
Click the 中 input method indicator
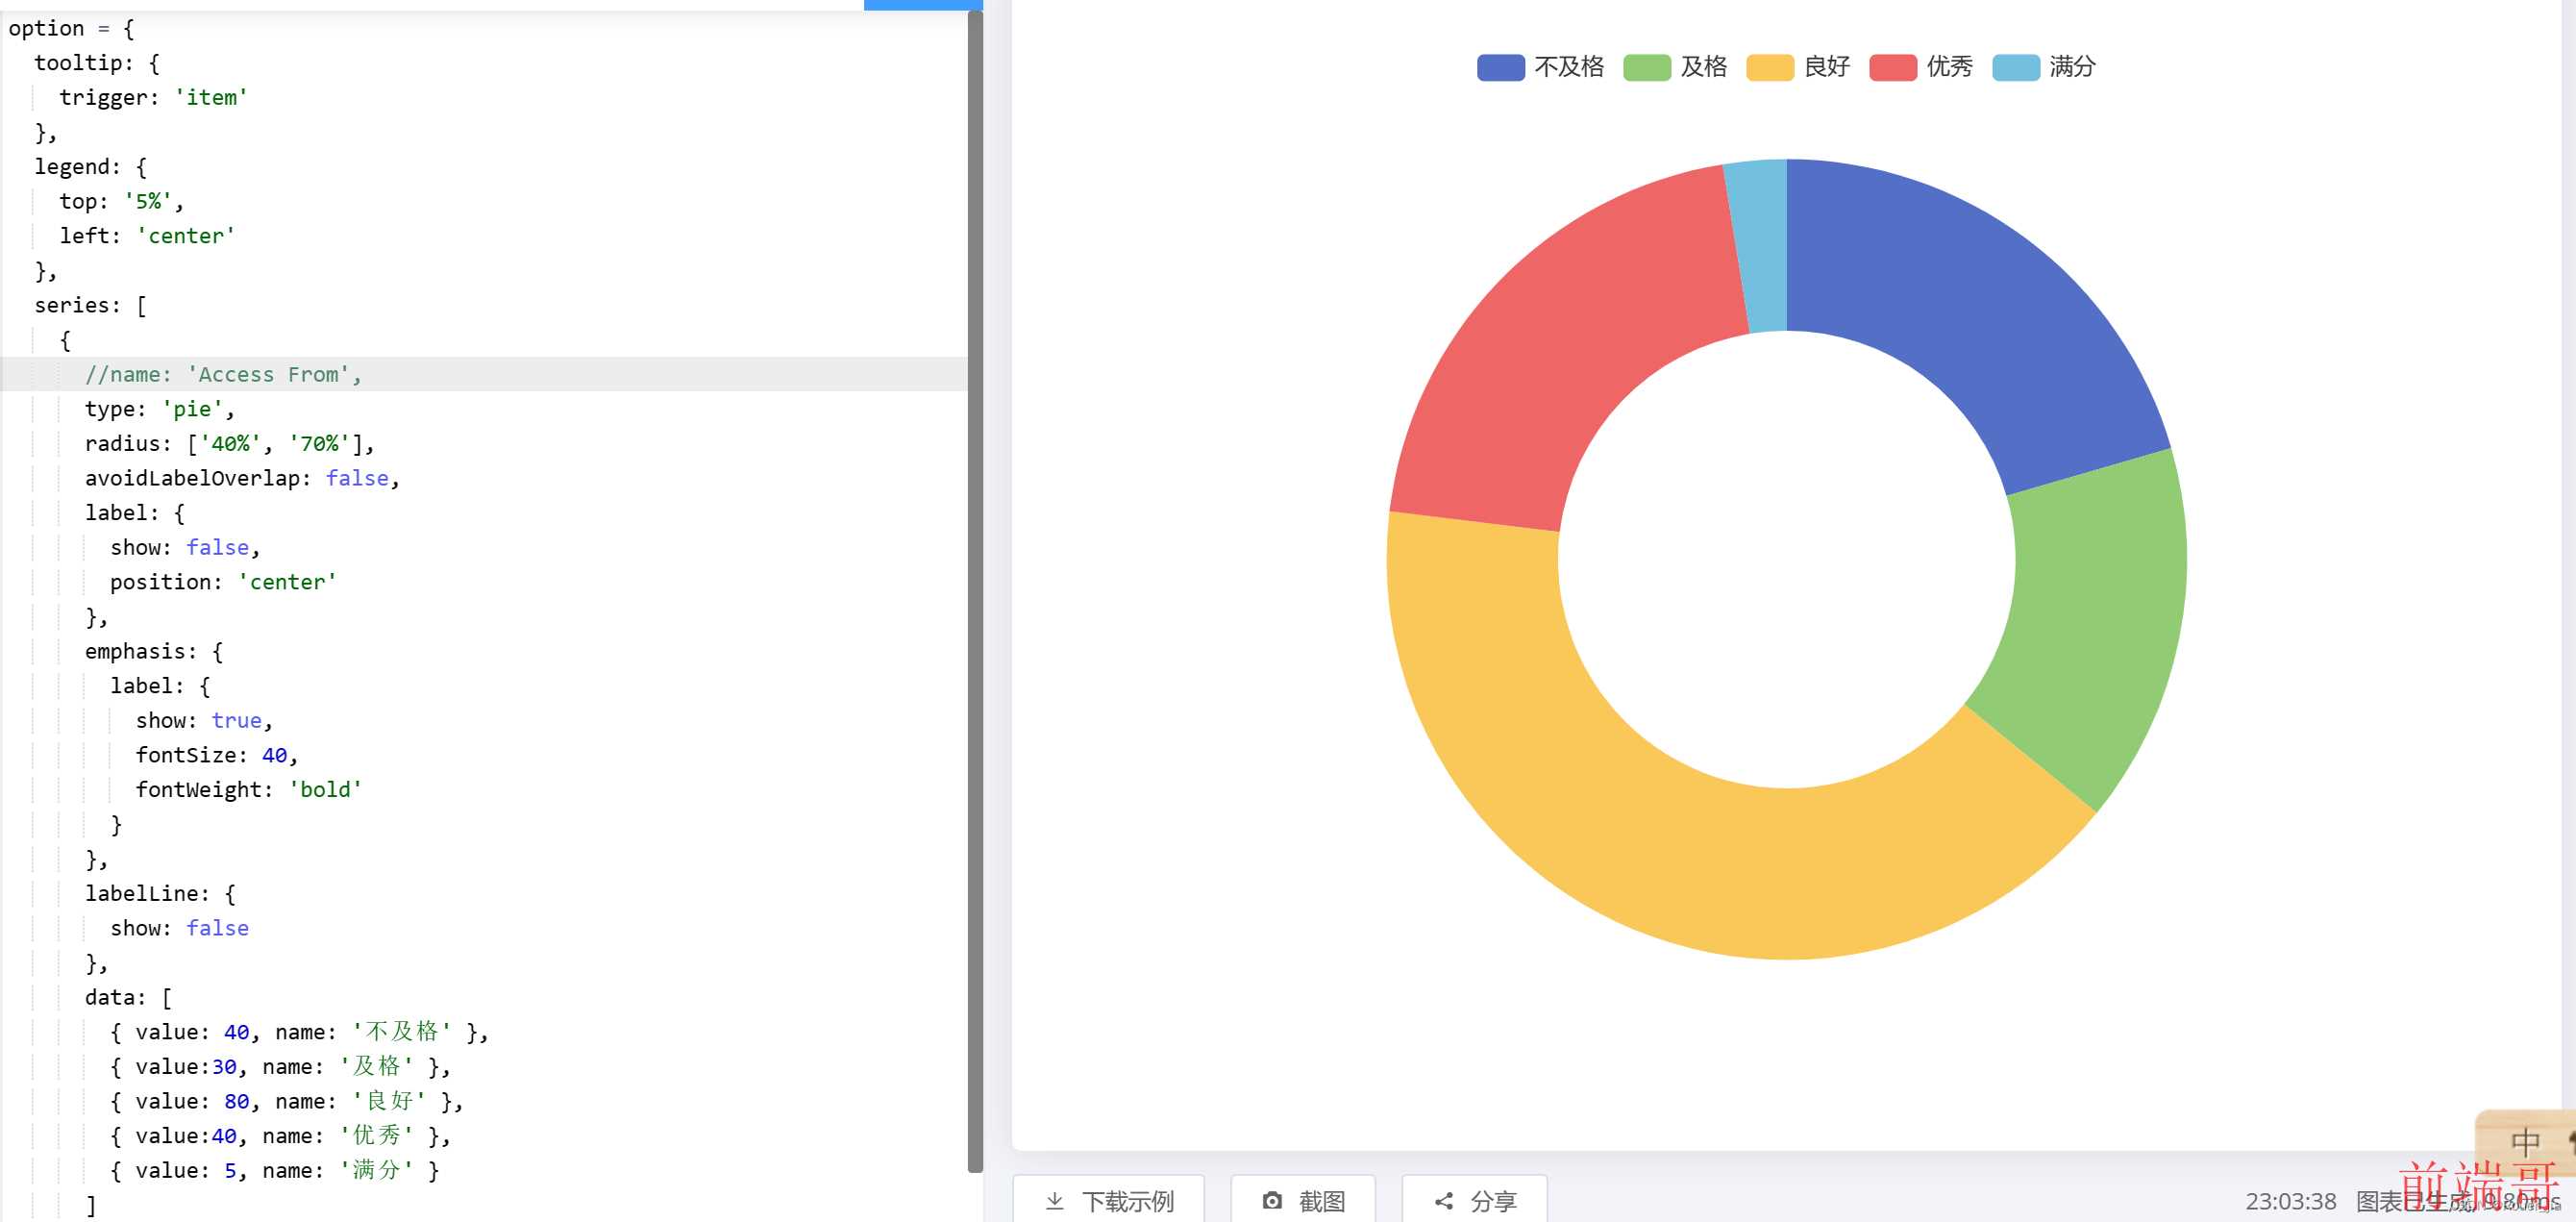(2525, 1141)
